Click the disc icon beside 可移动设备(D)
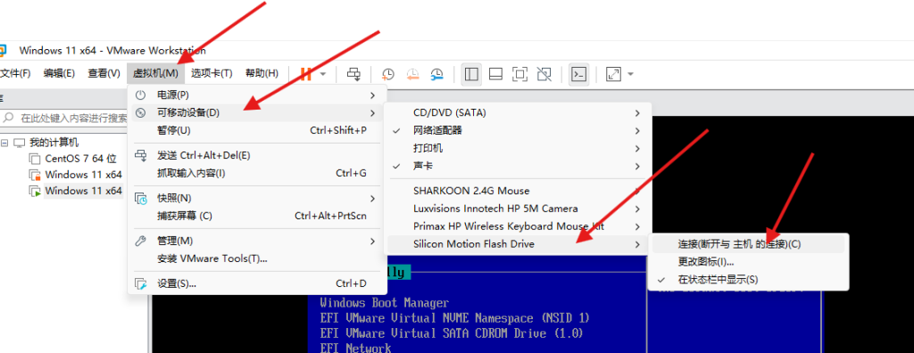Screen dimensions: 914x353 [140, 112]
